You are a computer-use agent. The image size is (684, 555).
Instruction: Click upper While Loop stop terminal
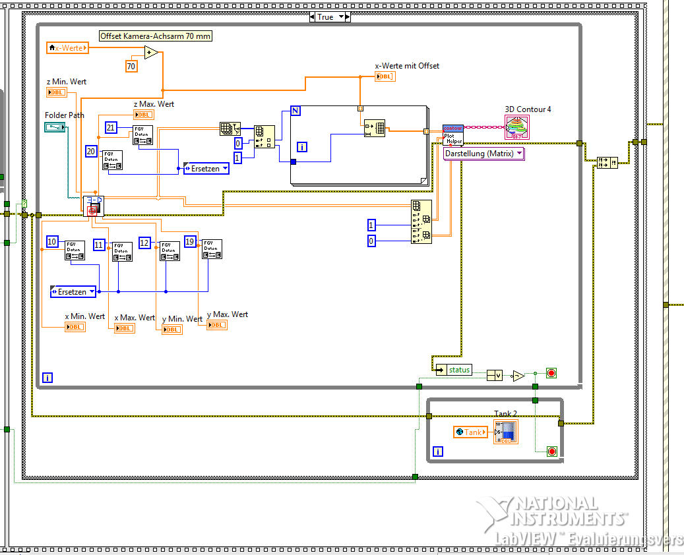551,373
